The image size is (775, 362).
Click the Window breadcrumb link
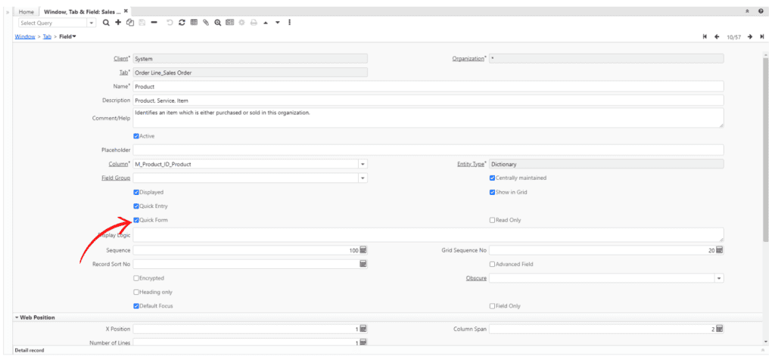click(24, 36)
